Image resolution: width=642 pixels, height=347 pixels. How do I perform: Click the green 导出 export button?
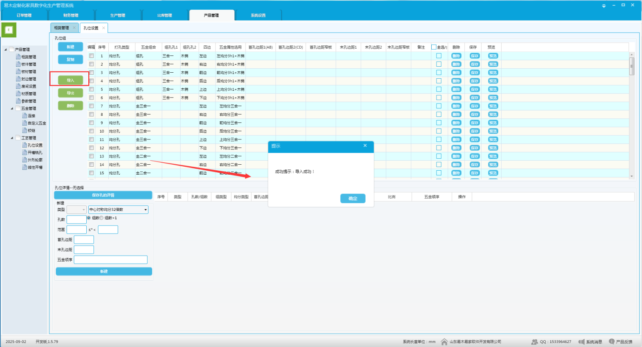click(70, 93)
